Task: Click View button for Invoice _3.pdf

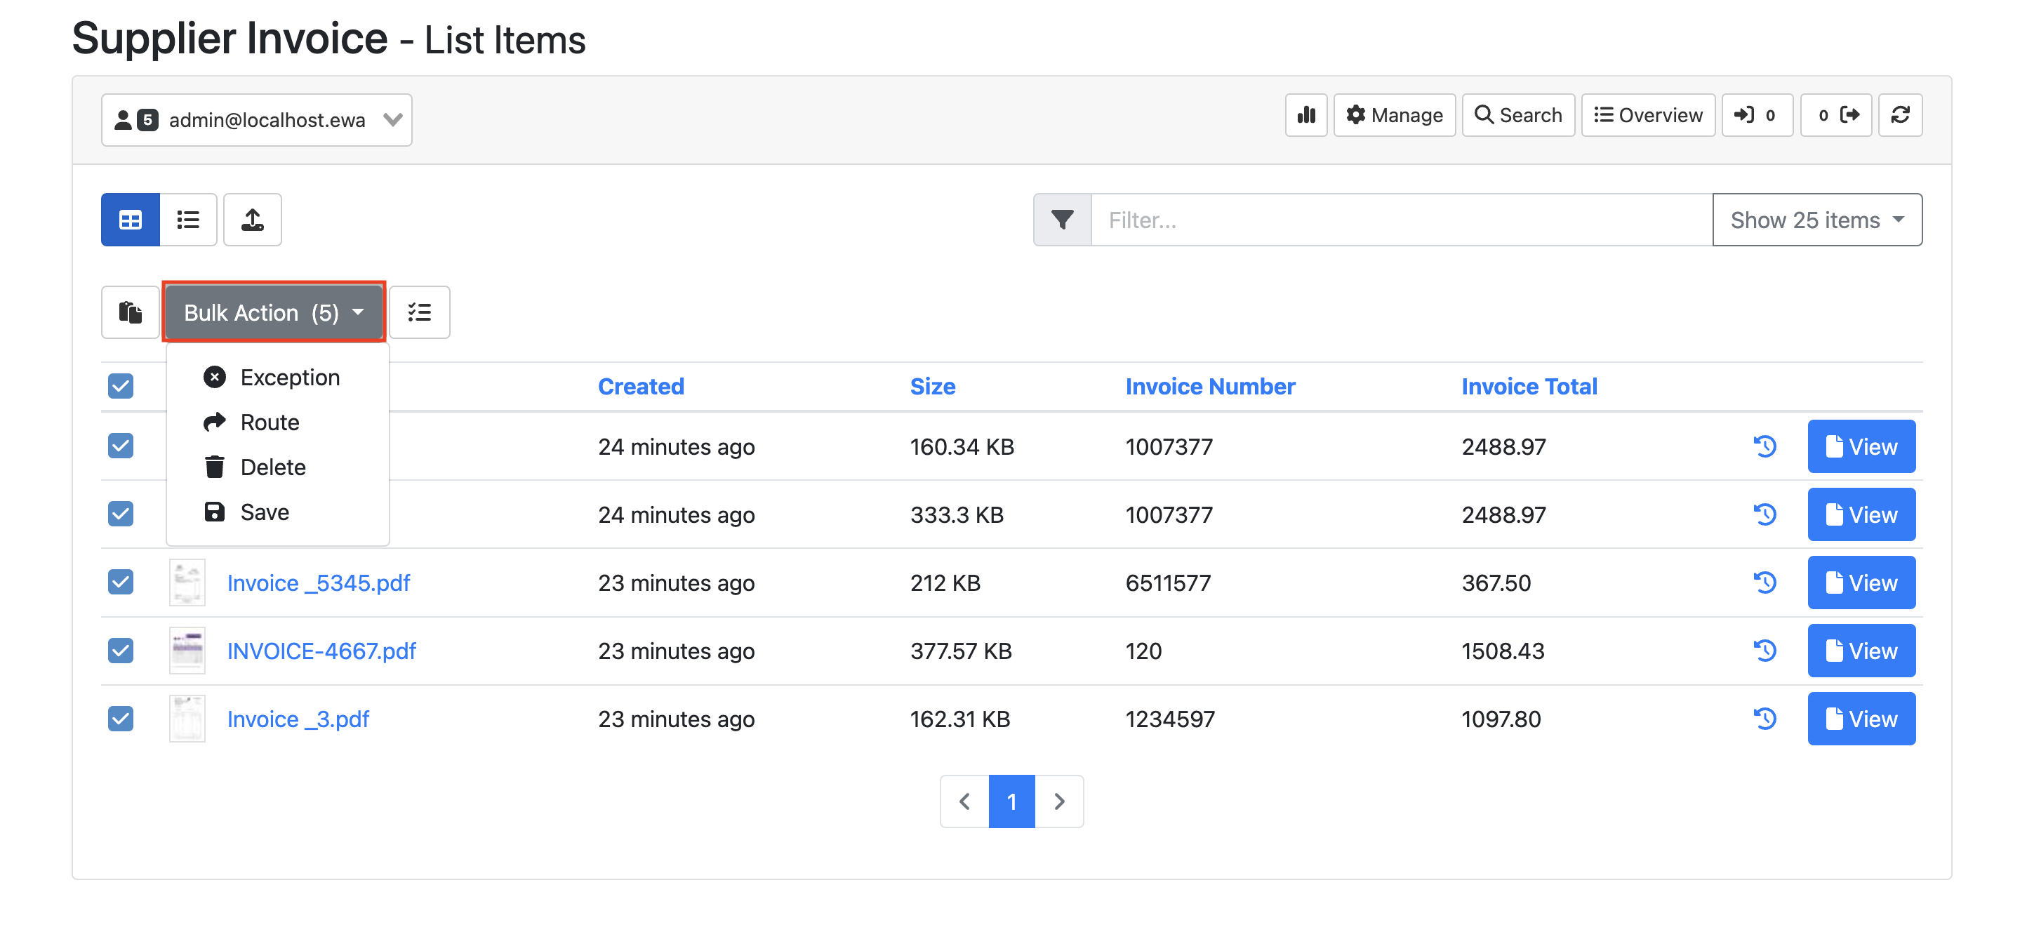Action: coord(1860,719)
